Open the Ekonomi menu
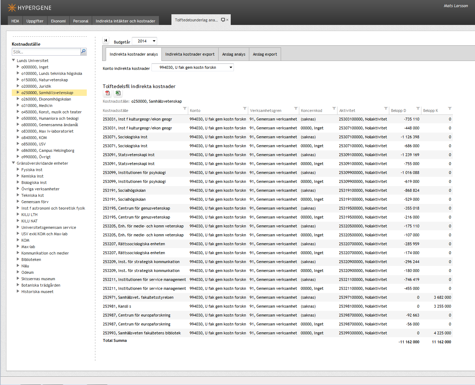Image resolution: width=475 pixels, height=385 pixels. click(x=58, y=21)
